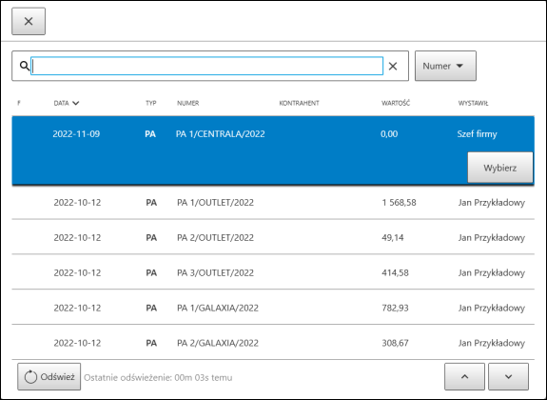Image resolution: width=547 pixels, height=400 pixels.
Task: Click the TYP column header
Action: [150, 103]
